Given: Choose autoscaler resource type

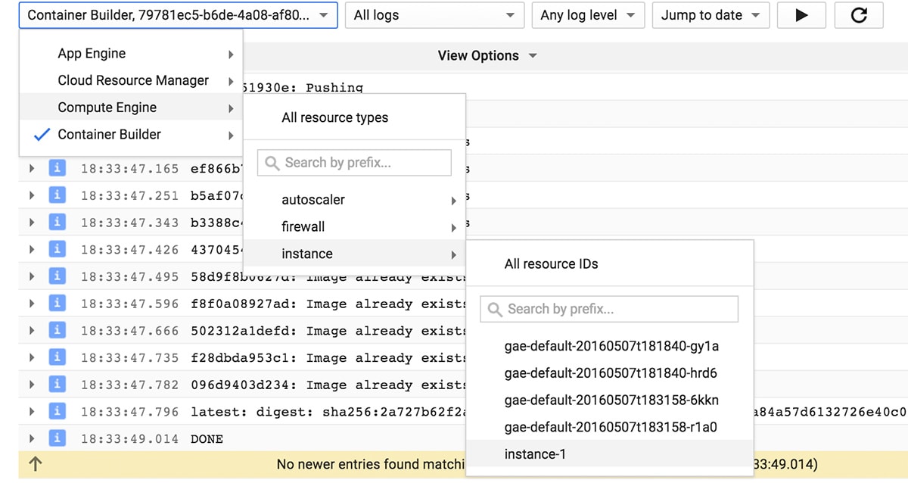Looking at the screenshot, I should point(354,200).
